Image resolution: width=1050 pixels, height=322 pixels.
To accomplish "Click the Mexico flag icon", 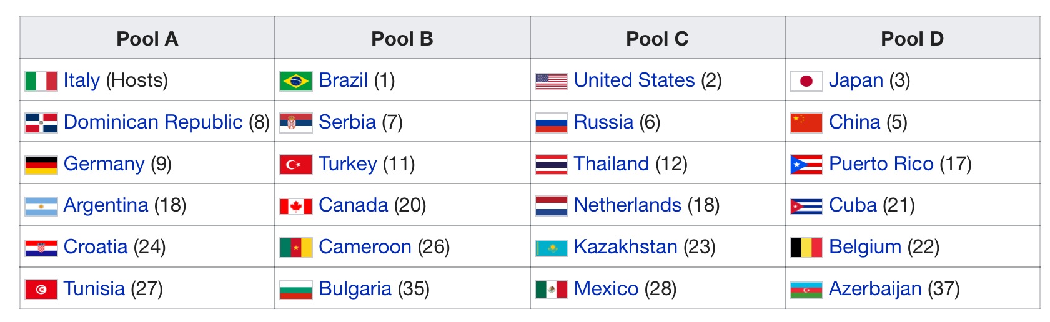I will pyautogui.click(x=552, y=290).
